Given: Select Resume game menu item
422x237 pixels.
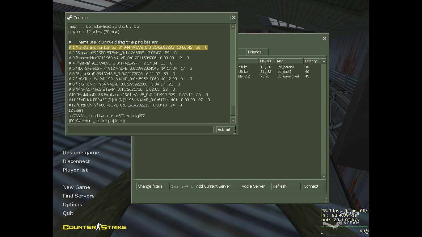Looking at the screenshot, I should (81, 153).
